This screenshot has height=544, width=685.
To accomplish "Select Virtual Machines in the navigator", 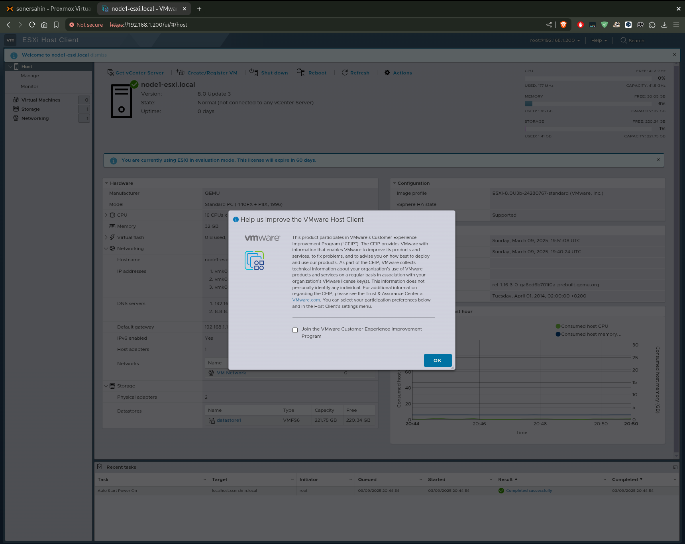I will [x=41, y=100].
